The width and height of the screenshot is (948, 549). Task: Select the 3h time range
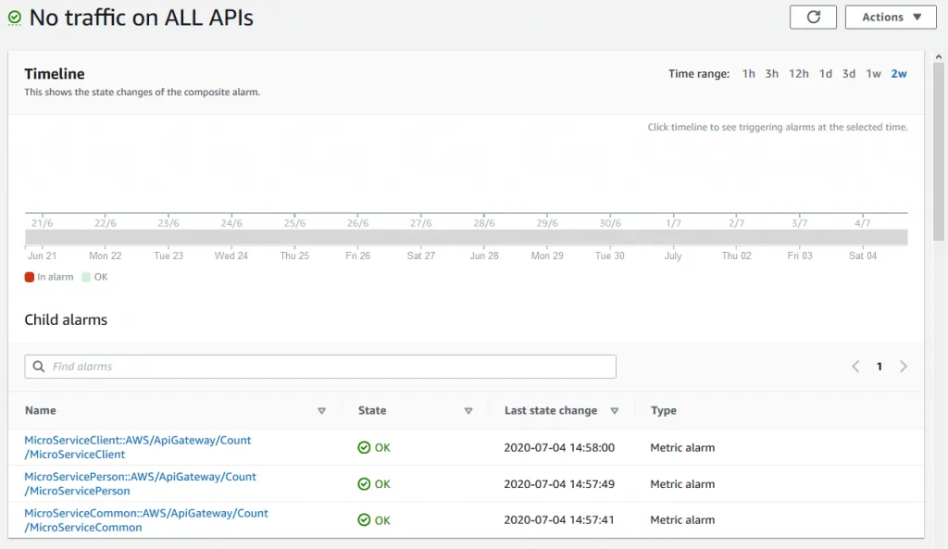click(x=771, y=74)
